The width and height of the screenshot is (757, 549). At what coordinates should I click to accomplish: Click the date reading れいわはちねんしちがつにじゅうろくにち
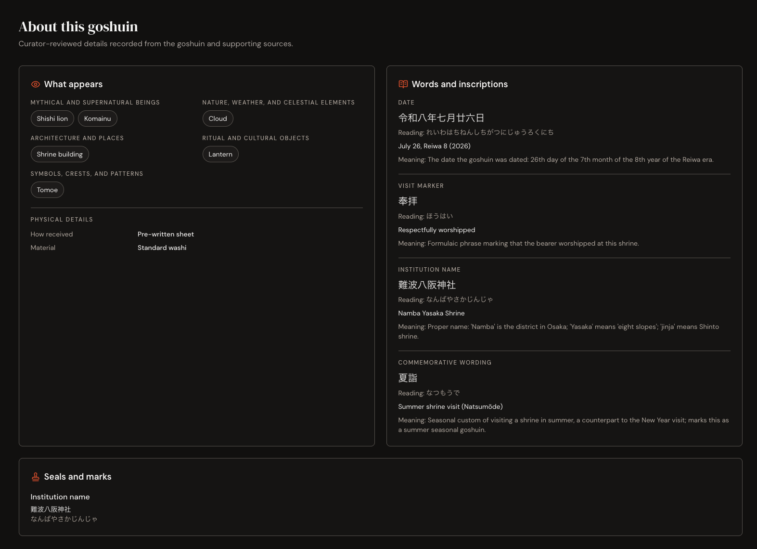(x=490, y=132)
